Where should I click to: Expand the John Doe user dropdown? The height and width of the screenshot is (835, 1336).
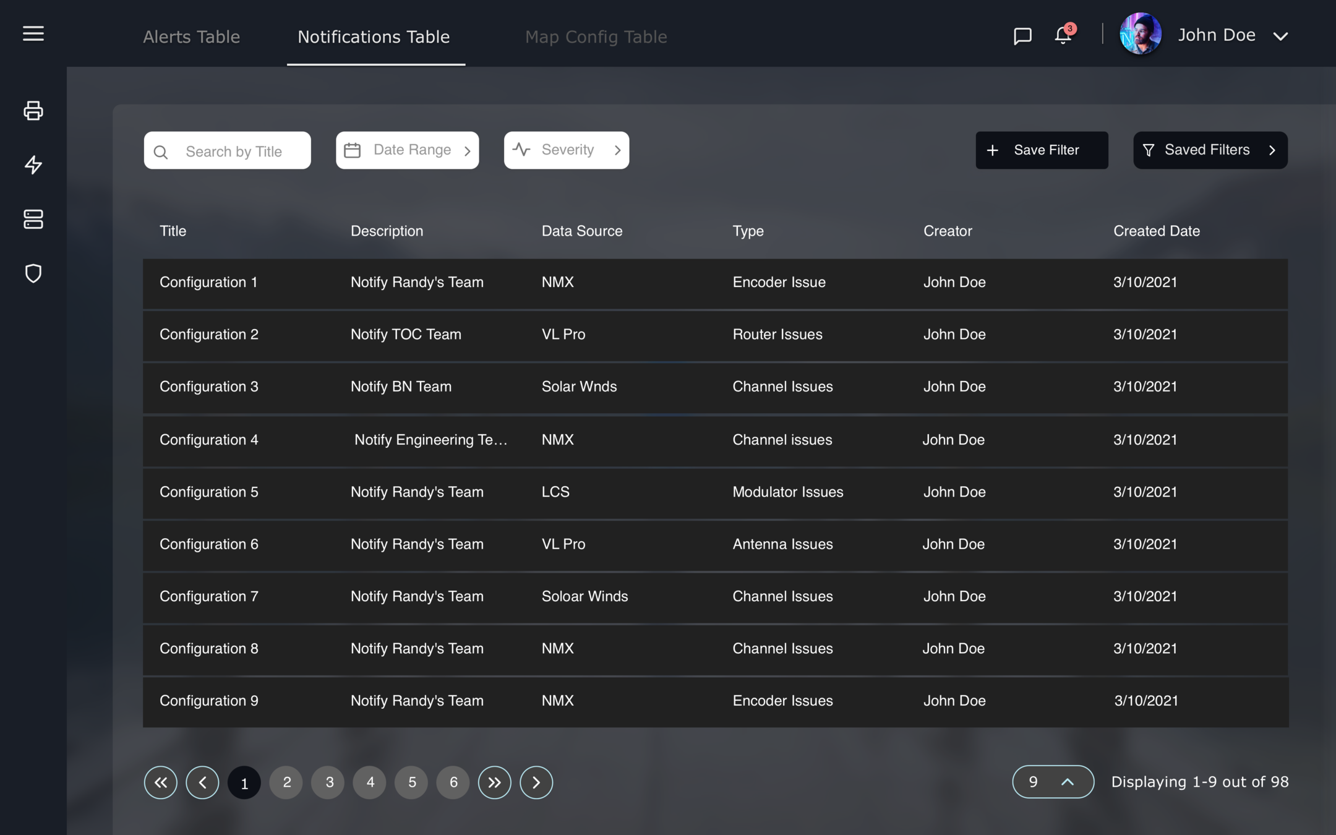click(x=1280, y=36)
